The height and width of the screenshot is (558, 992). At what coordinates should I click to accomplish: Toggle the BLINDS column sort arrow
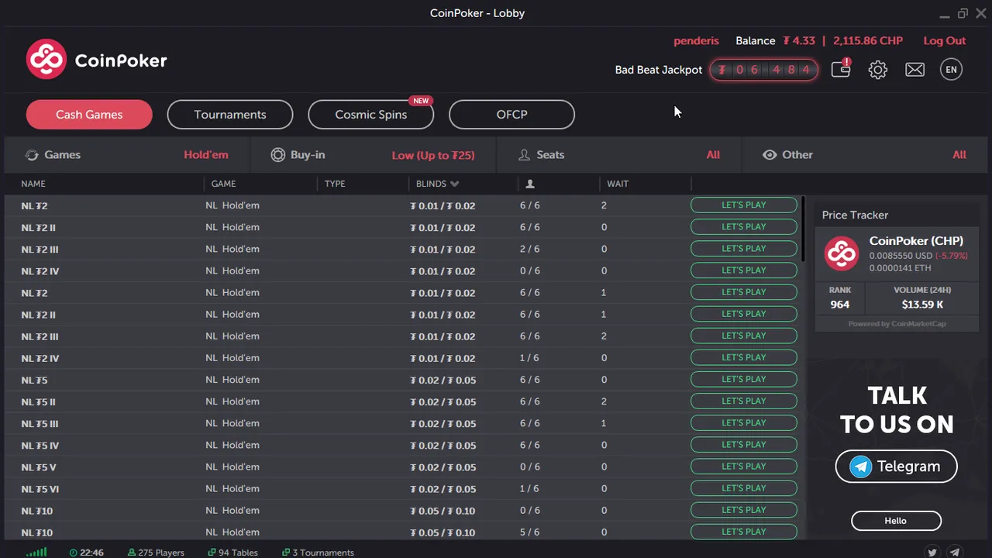[454, 184]
